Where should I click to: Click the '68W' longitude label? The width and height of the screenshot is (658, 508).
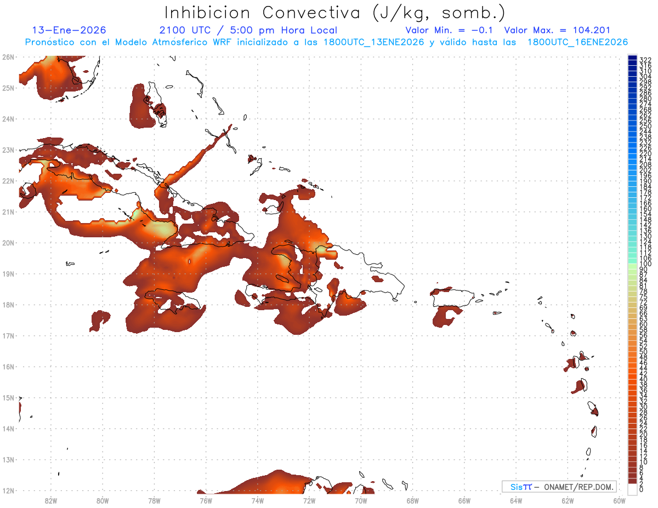(413, 500)
